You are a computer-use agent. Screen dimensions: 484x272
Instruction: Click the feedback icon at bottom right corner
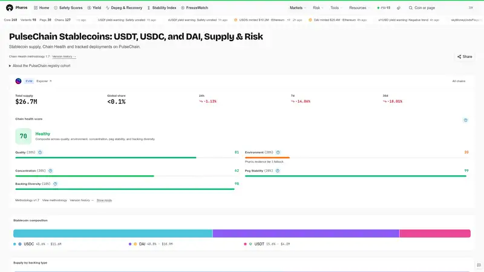pos(479,265)
